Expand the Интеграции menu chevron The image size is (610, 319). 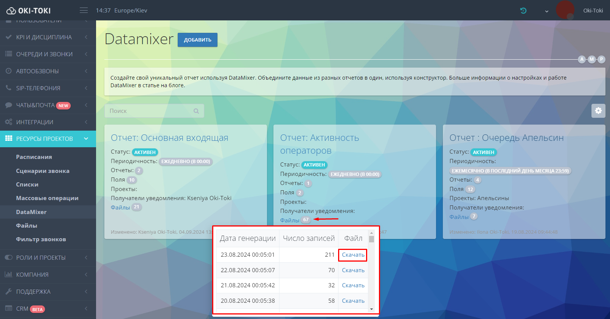pyautogui.click(x=86, y=122)
